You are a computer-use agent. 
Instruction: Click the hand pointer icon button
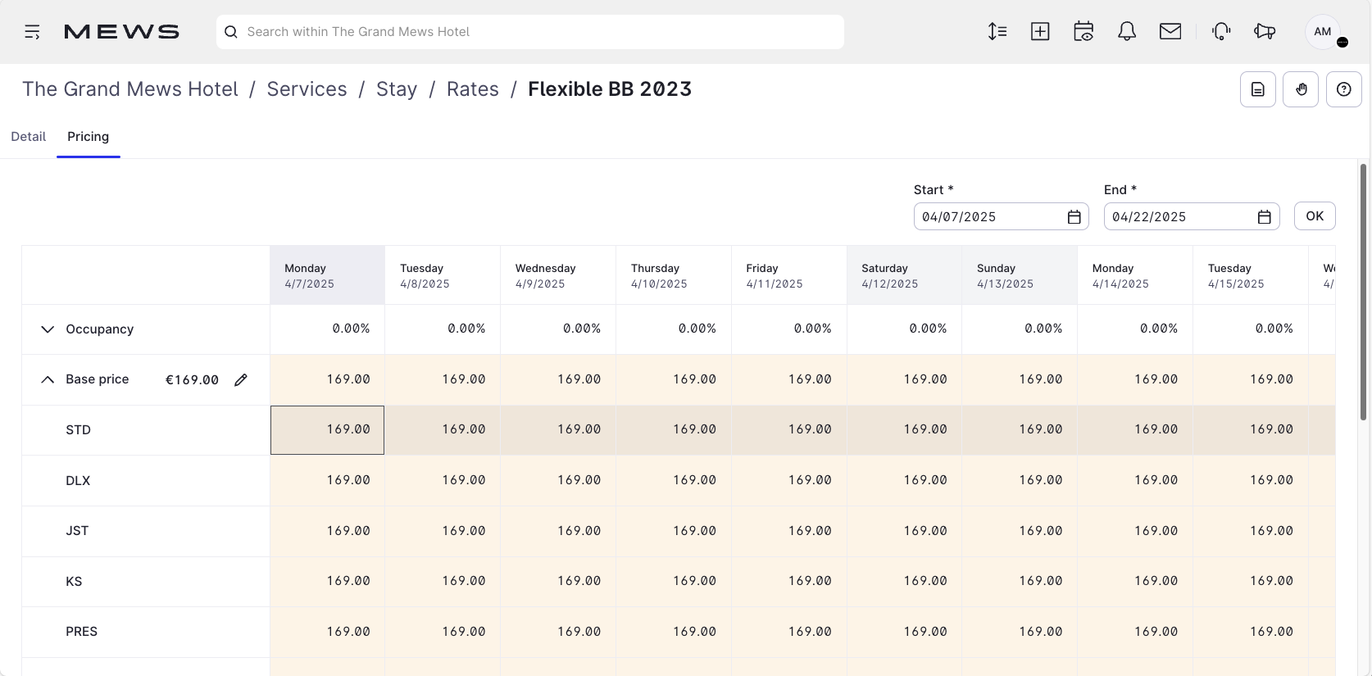click(1301, 89)
